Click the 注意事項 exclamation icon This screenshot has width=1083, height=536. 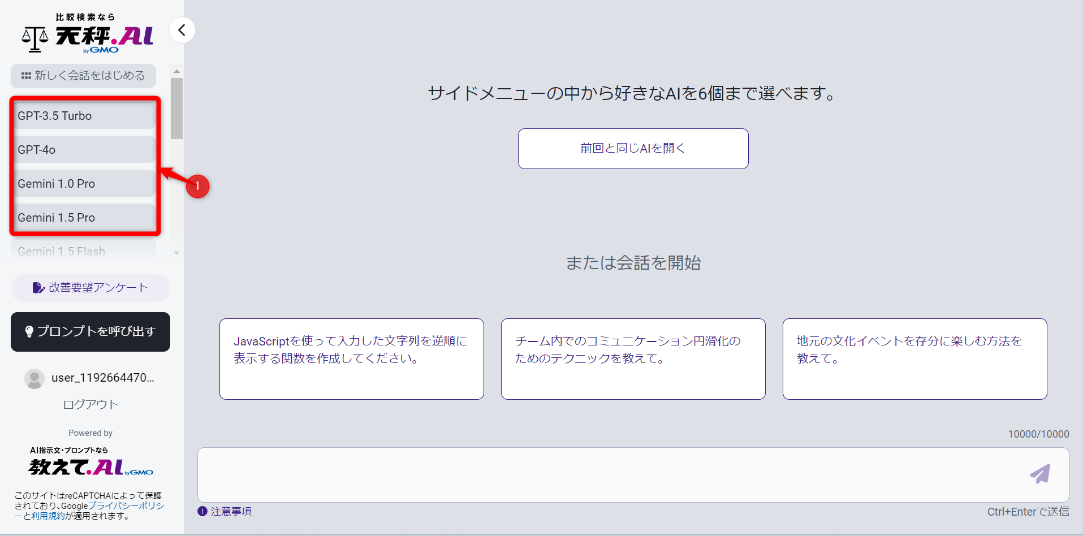click(x=202, y=511)
